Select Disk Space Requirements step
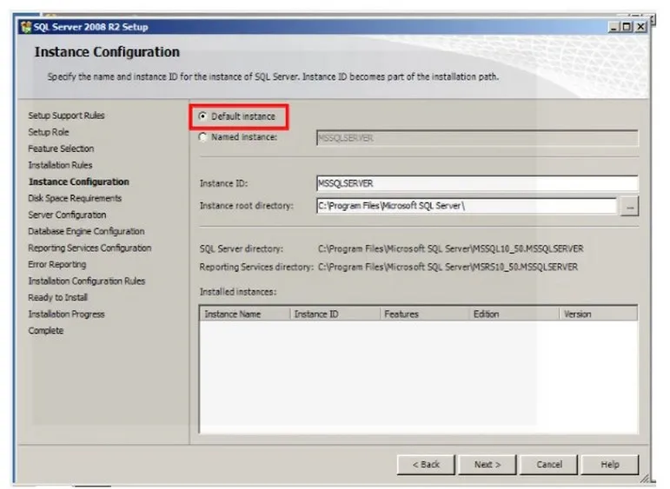 [75, 198]
